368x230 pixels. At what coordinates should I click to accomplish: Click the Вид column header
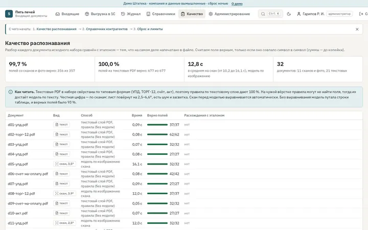point(56,116)
